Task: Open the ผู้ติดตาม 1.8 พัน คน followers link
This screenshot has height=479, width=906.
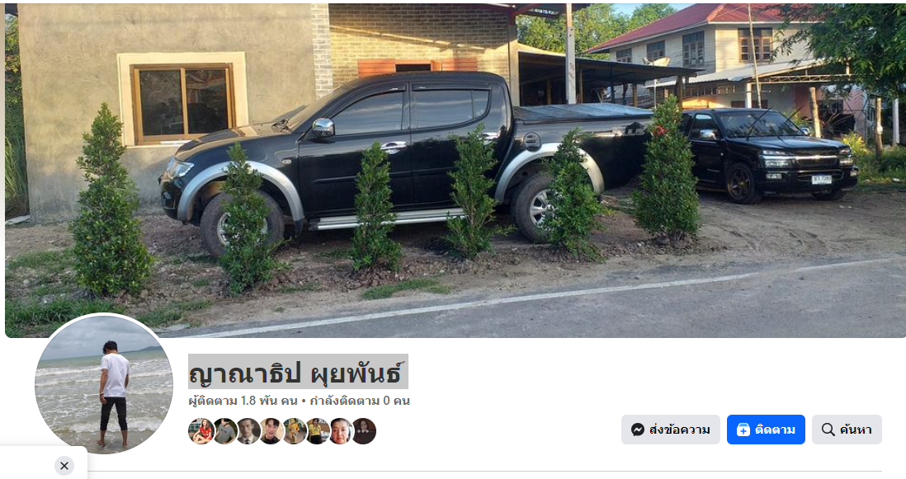Action: tap(243, 401)
